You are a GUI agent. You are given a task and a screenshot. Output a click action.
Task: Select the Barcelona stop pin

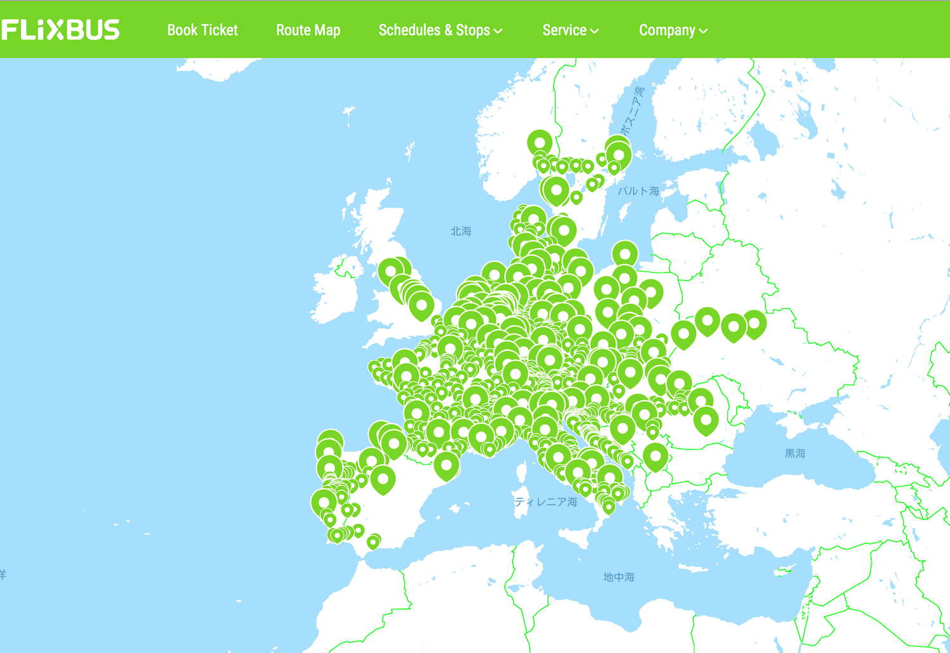point(446,466)
